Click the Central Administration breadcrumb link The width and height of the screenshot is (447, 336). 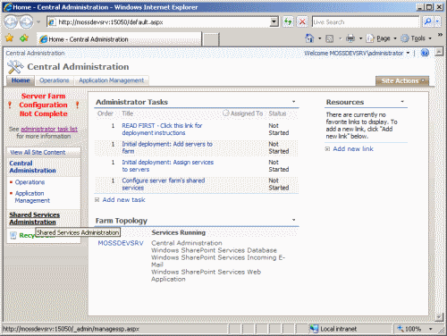[35, 54]
